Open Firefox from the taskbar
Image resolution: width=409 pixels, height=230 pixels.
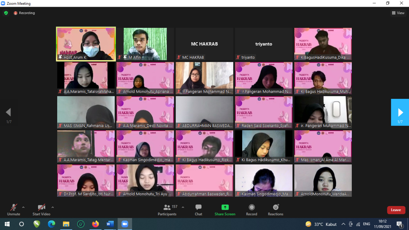pos(95,224)
